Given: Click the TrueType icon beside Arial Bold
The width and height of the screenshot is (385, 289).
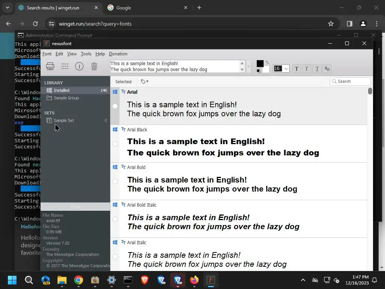Looking at the screenshot, I should click(123, 167).
